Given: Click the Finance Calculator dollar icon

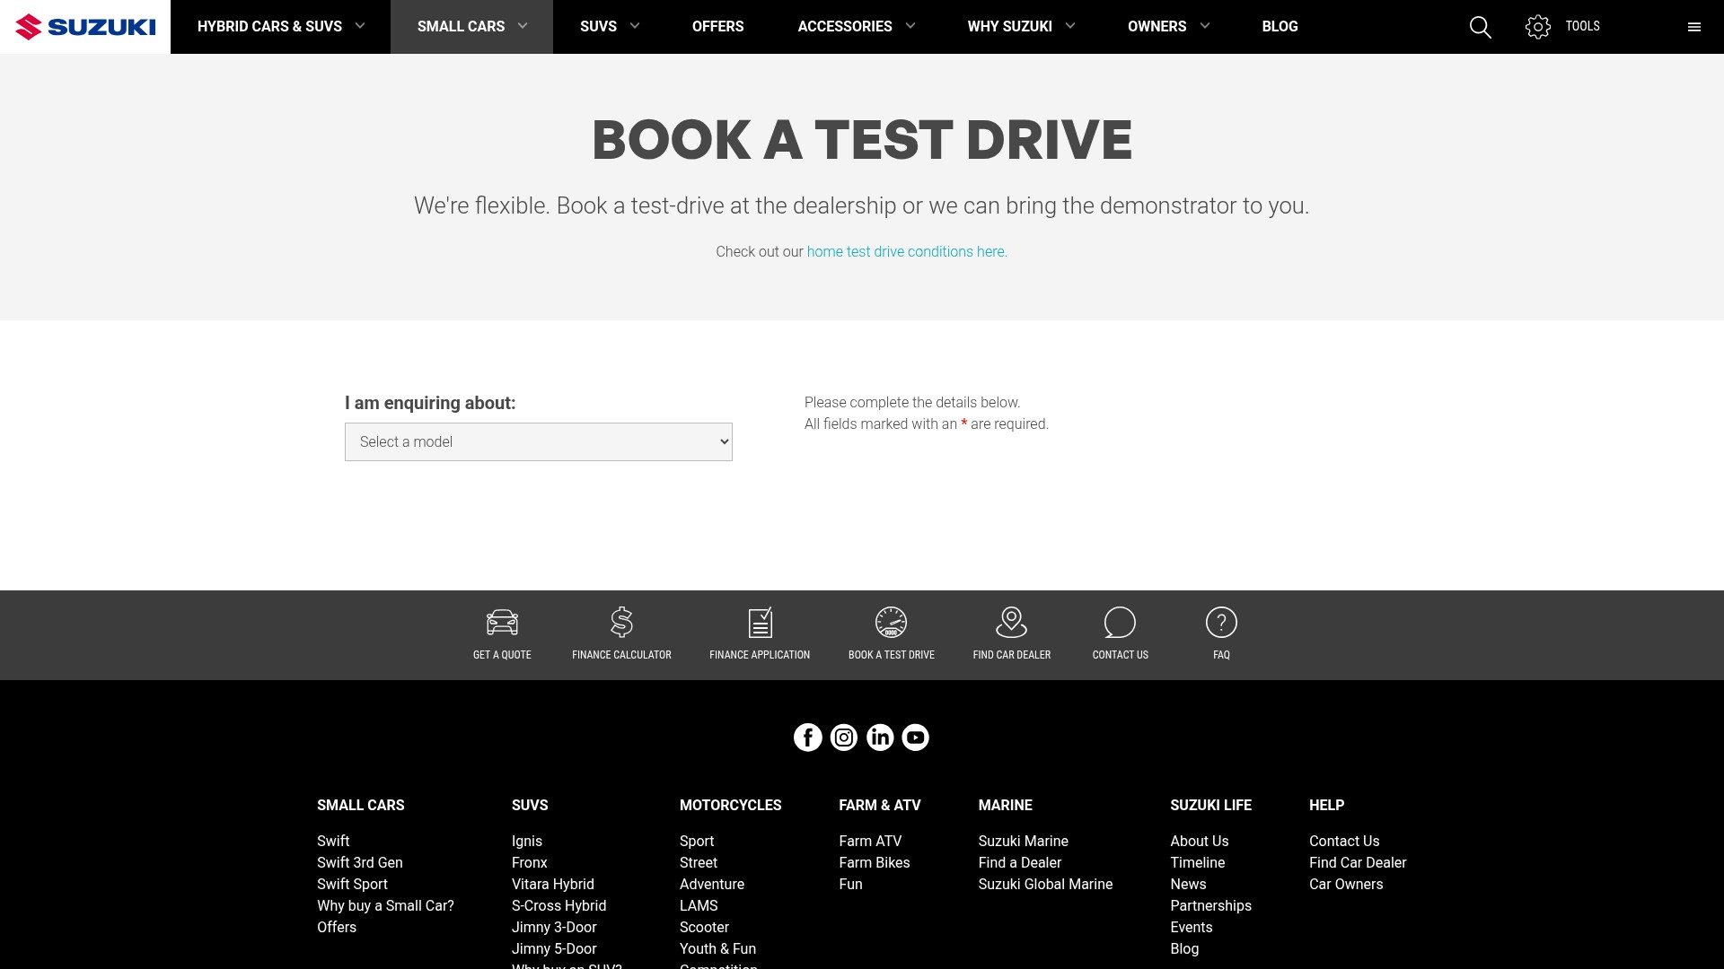Looking at the screenshot, I should (x=621, y=622).
